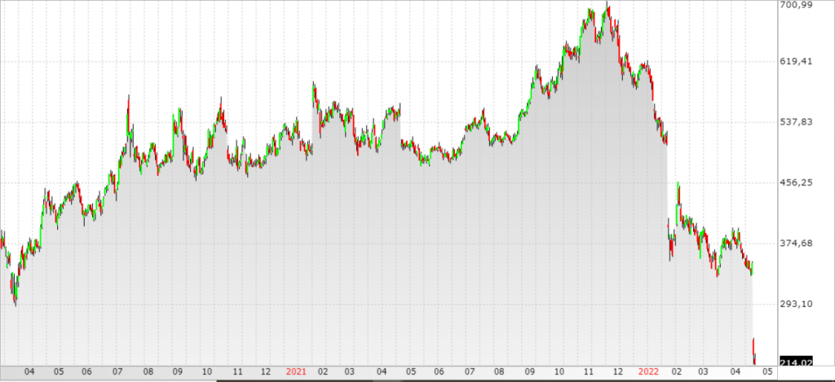
Task: Click the 700,99 price axis label
Action: click(797, 5)
